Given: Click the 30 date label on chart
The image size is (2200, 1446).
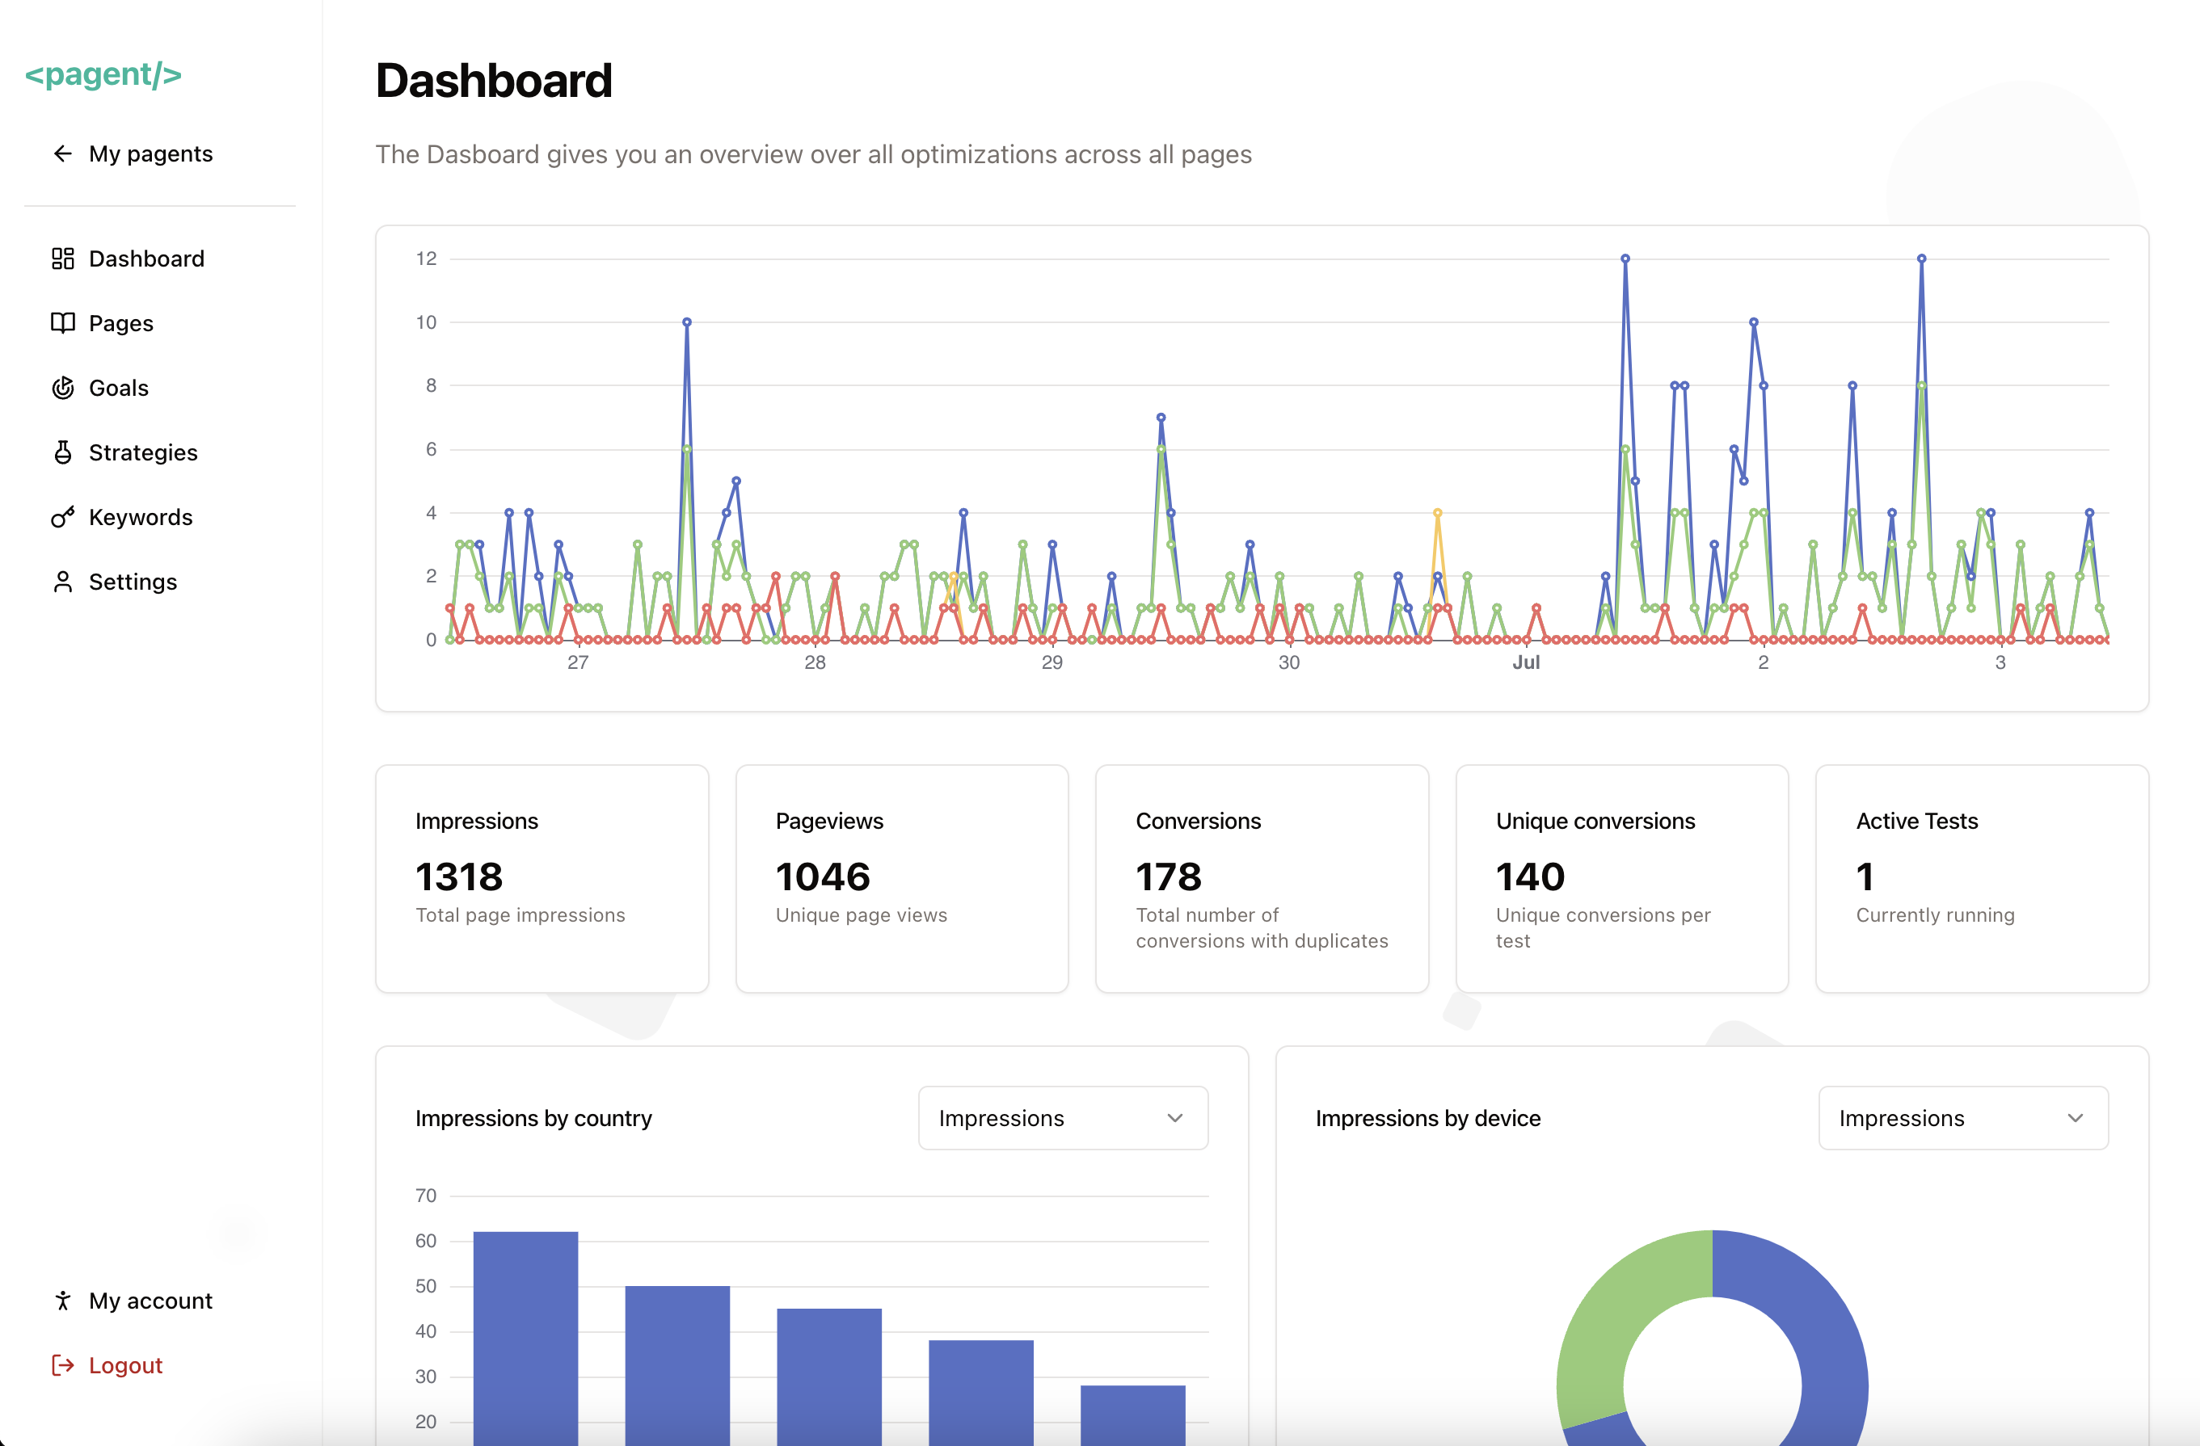Looking at the screenshot, I should tap(1288, 662).
